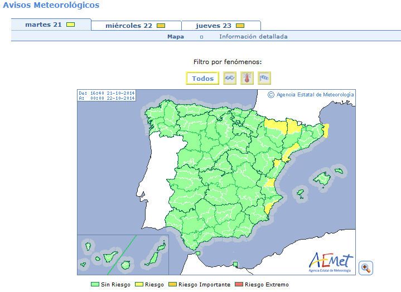Select Menorca island on the map

tap(339, 171)
